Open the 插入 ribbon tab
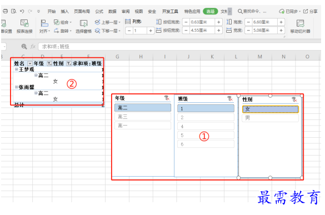Screen dimensions: 325x215 pos(64,12)
